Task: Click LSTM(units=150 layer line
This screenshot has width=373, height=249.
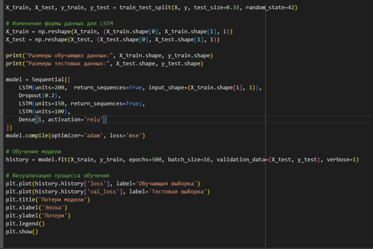Action: pyautogui.click(x=82, y=104)
